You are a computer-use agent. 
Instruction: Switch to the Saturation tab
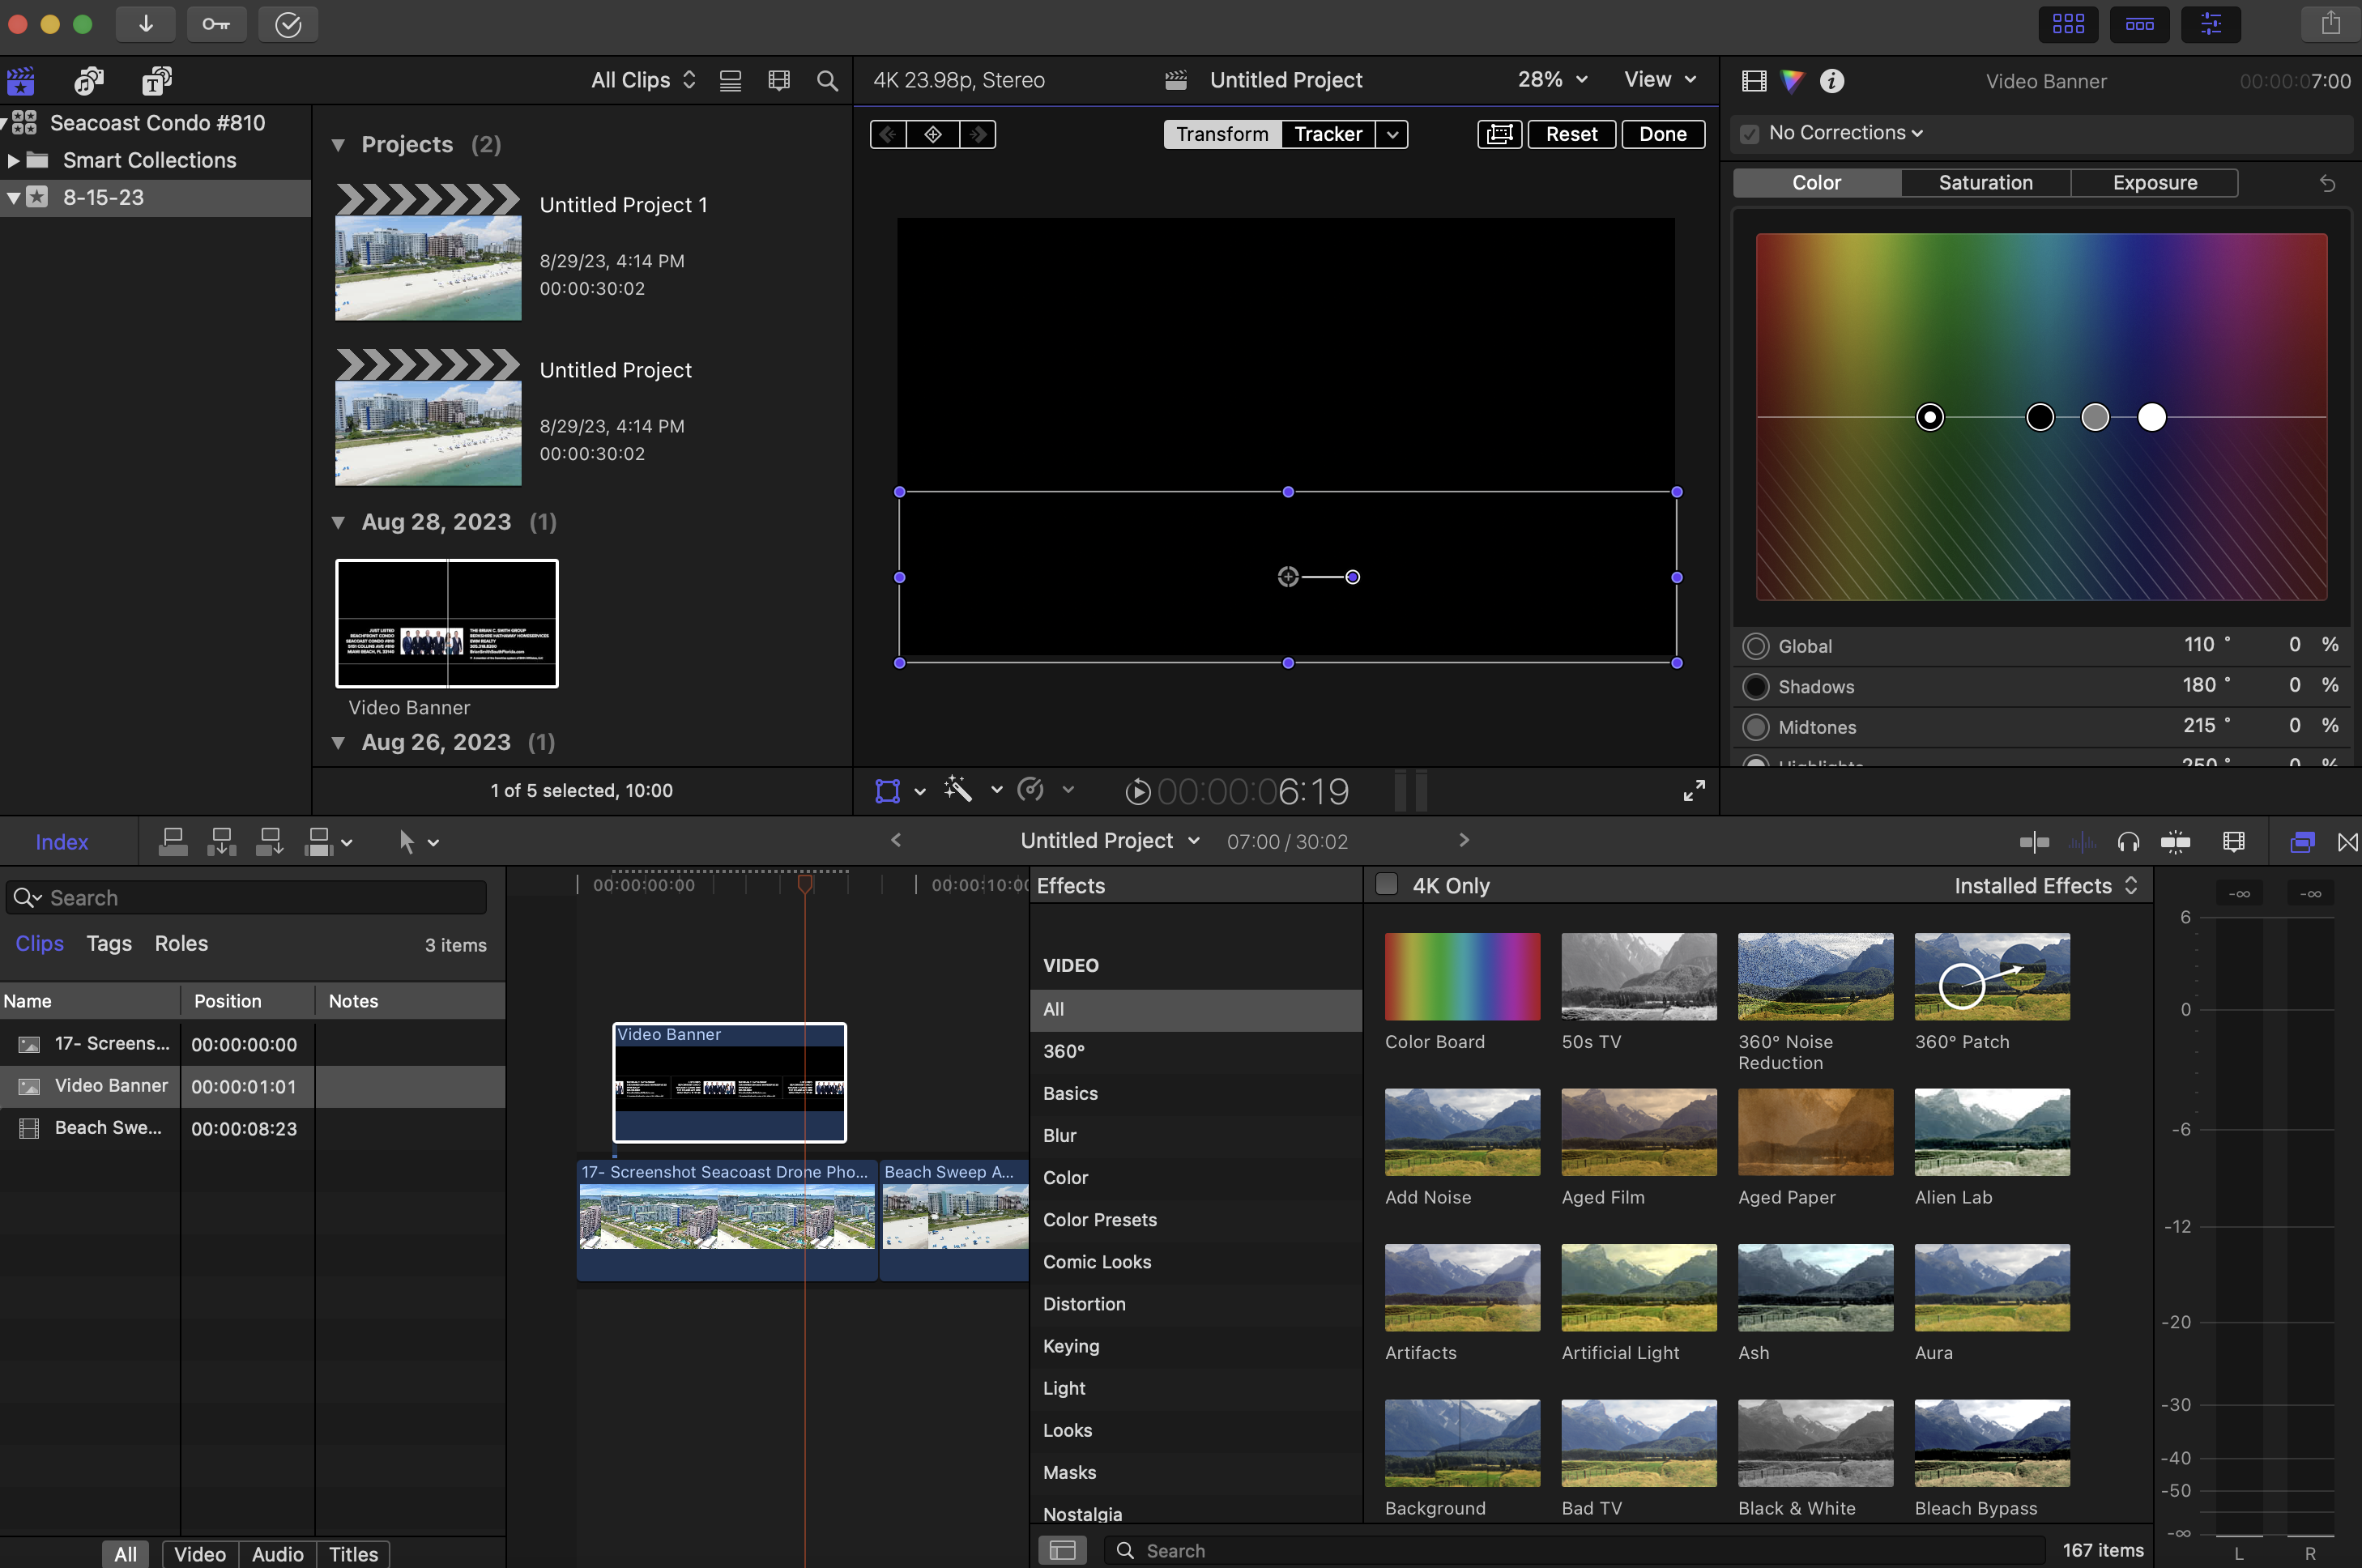[x=1985, y=183]
